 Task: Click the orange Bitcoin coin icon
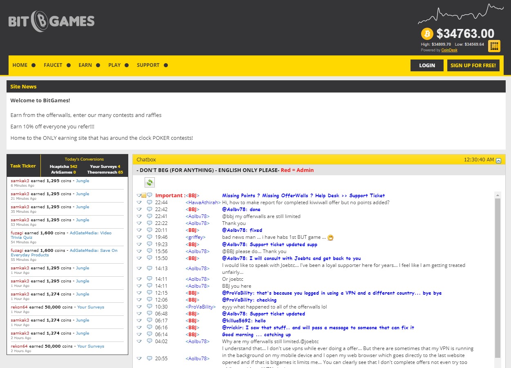tap(427, 33)
